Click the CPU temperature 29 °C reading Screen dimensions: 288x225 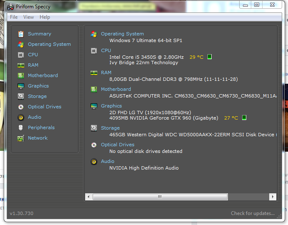click(x=196, y=57)
